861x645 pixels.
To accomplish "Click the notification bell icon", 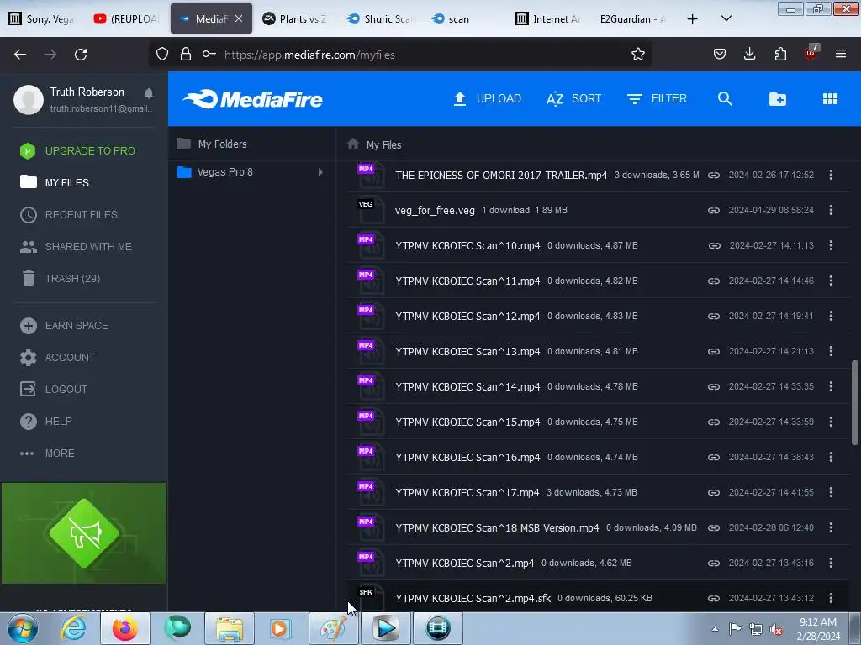I will pos(148,92).
